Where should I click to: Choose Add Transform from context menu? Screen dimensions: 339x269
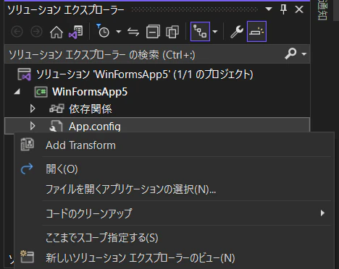(175, 145)
